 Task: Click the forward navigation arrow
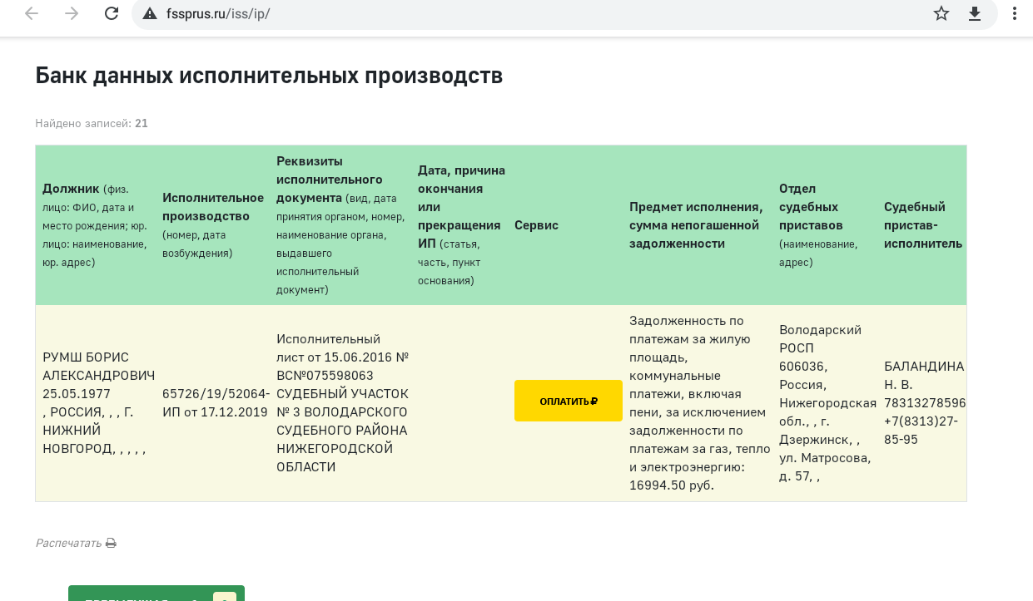tap(72, 13)
